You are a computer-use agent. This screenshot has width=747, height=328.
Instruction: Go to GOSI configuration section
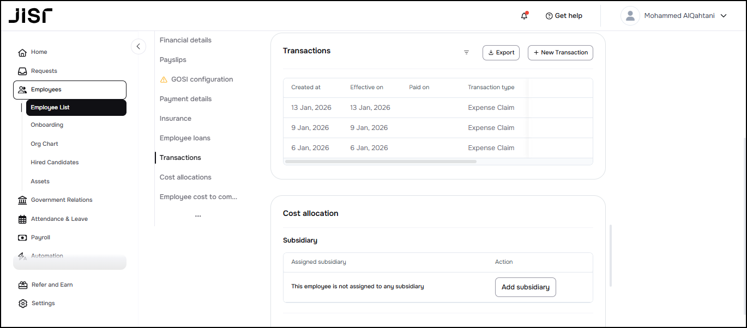[202, 79]
